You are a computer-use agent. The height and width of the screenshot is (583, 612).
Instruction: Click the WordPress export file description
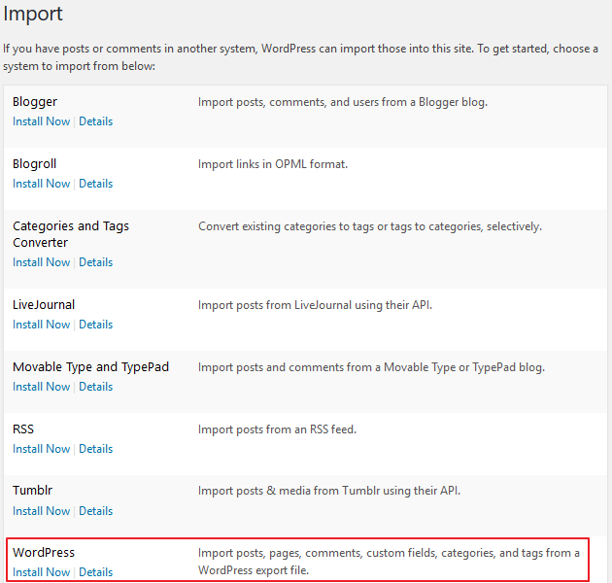pyautogui.click(x=389, y=562)
